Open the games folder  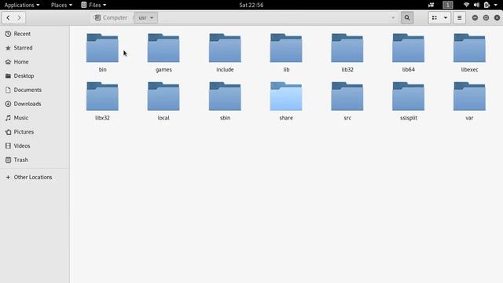(x=163, y=53)
